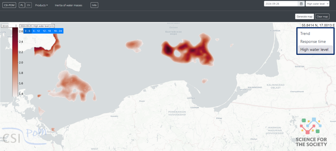The width and height of the screenshot is (336, 151).
Task: Switch language to PL
Action: (22, 5)
